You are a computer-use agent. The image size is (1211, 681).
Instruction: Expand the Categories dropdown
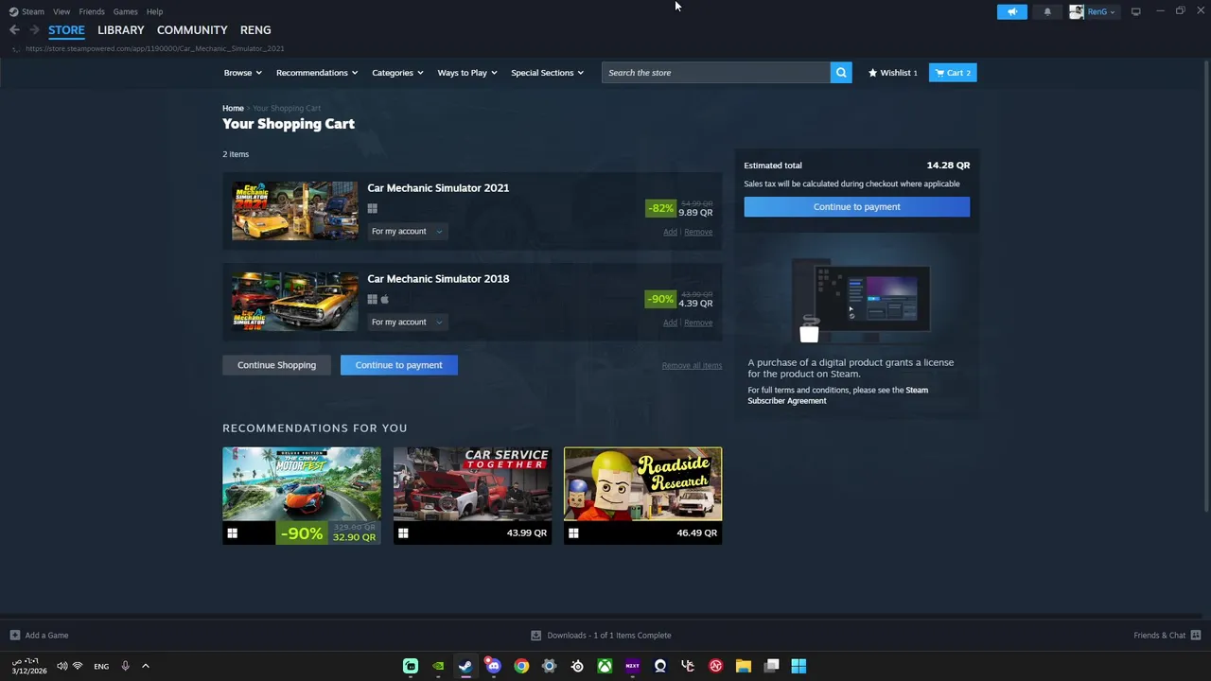pyautogui.click(x=397, y=73)
